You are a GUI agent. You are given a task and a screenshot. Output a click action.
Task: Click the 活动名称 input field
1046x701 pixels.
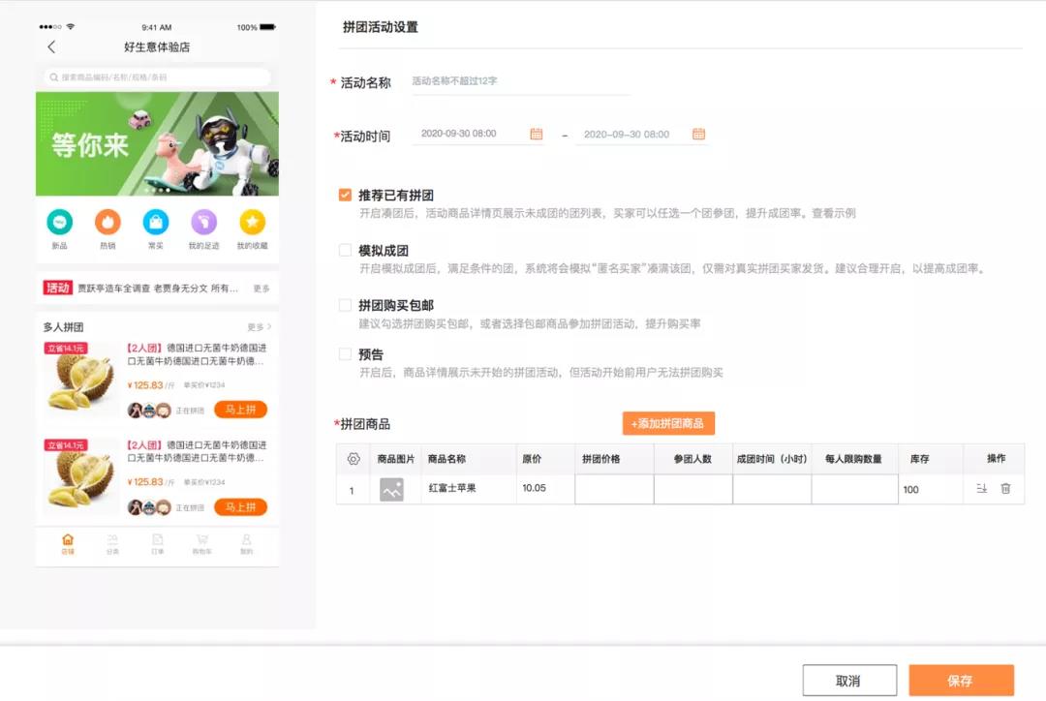point(519,82)
